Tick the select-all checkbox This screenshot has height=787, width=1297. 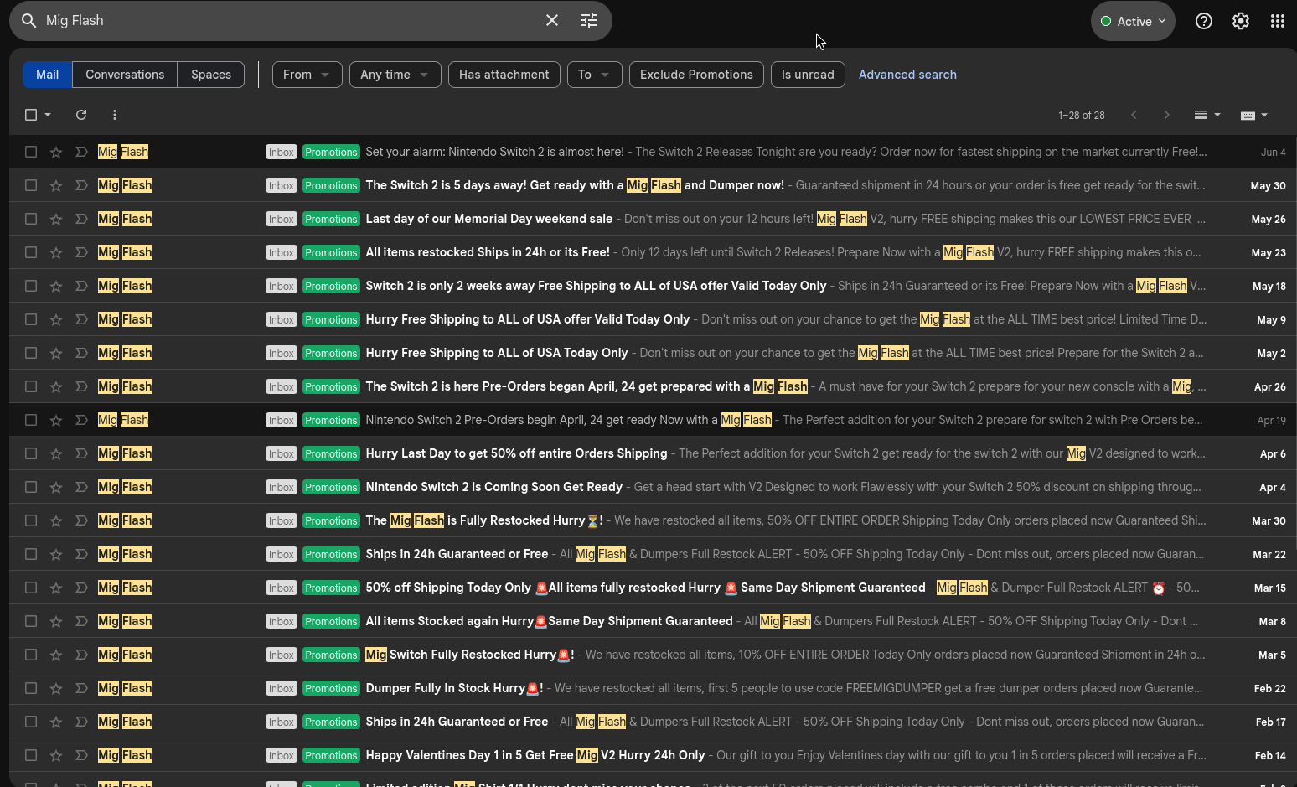(x=31, y=115)
